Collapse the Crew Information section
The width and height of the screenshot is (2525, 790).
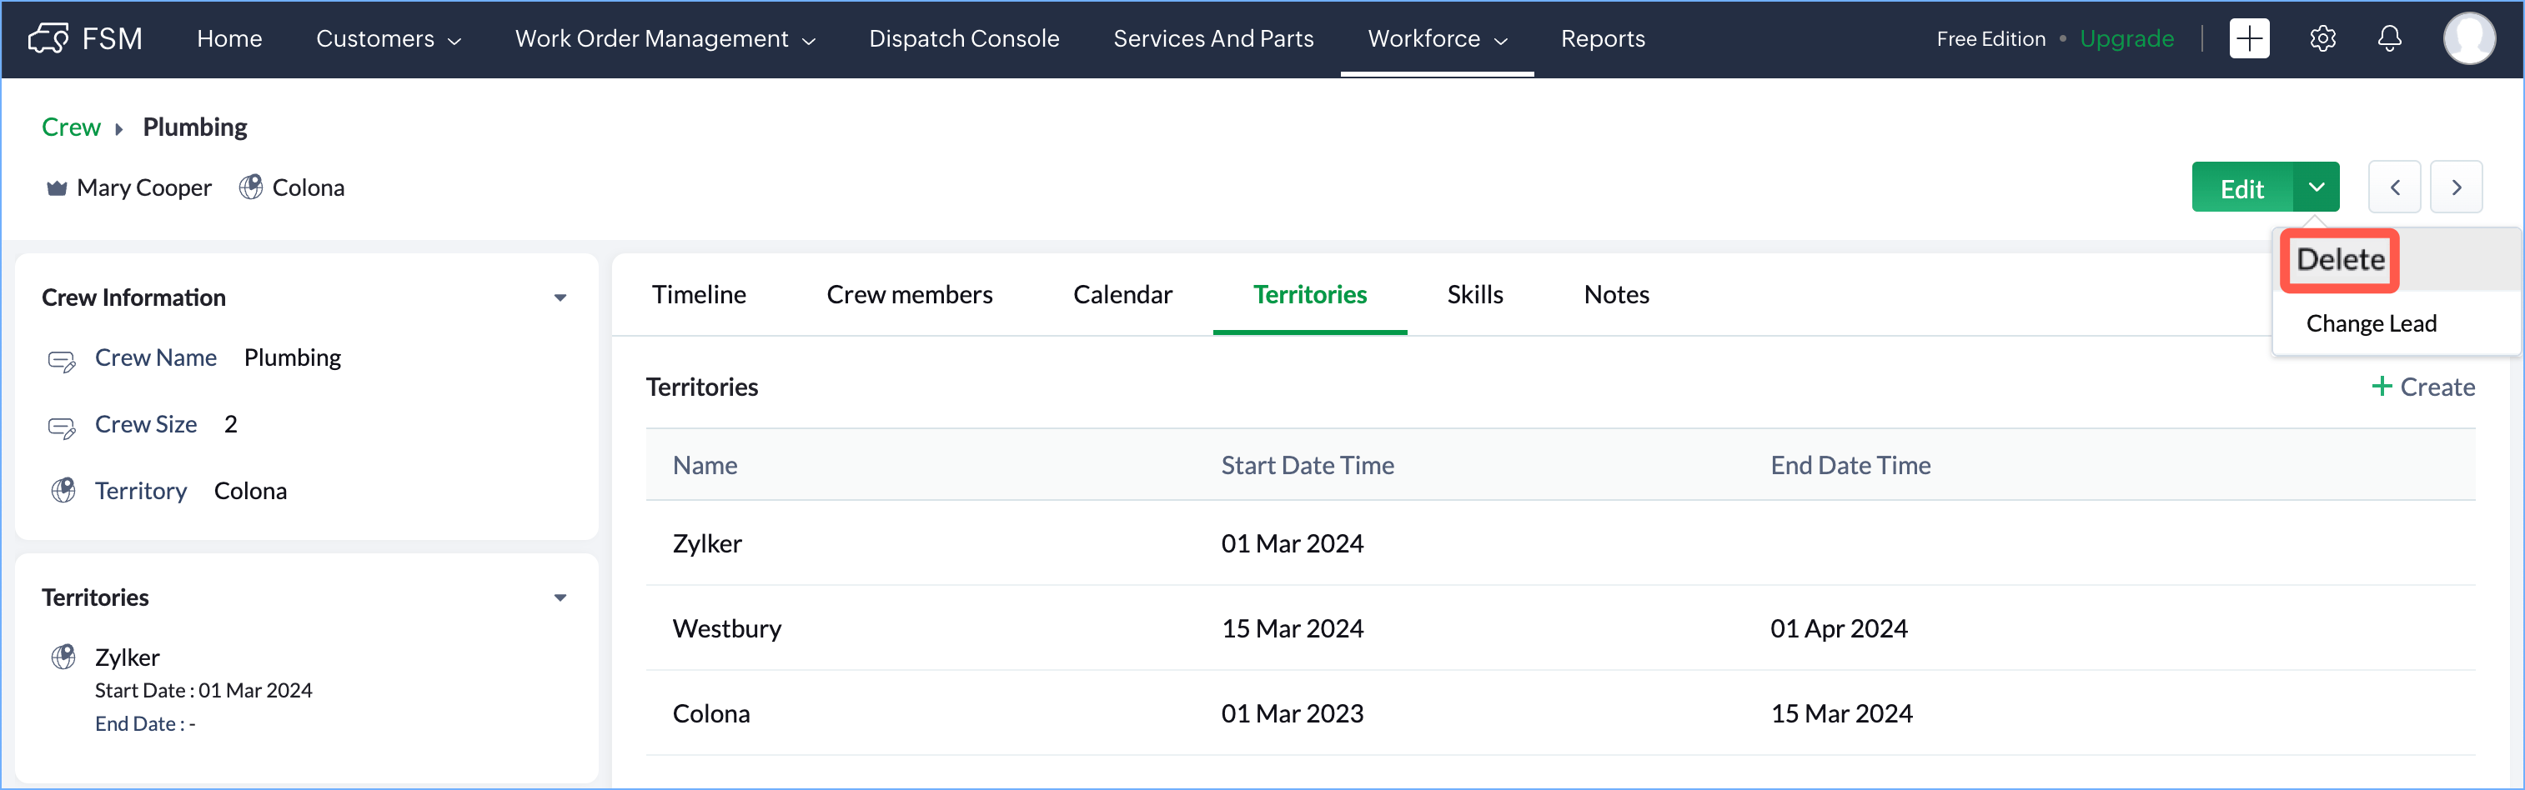560,298
